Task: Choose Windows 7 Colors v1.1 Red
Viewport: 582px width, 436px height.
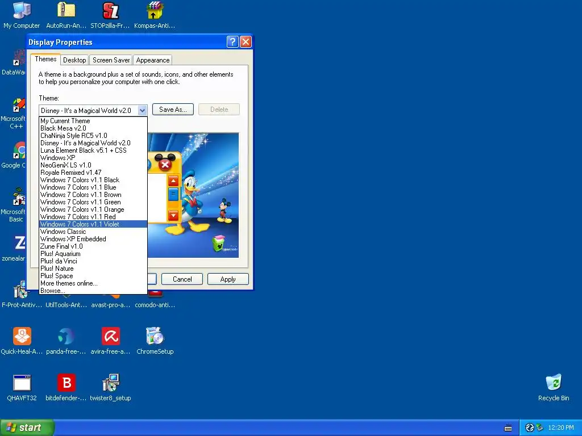Action: click(x=93, y=217)
